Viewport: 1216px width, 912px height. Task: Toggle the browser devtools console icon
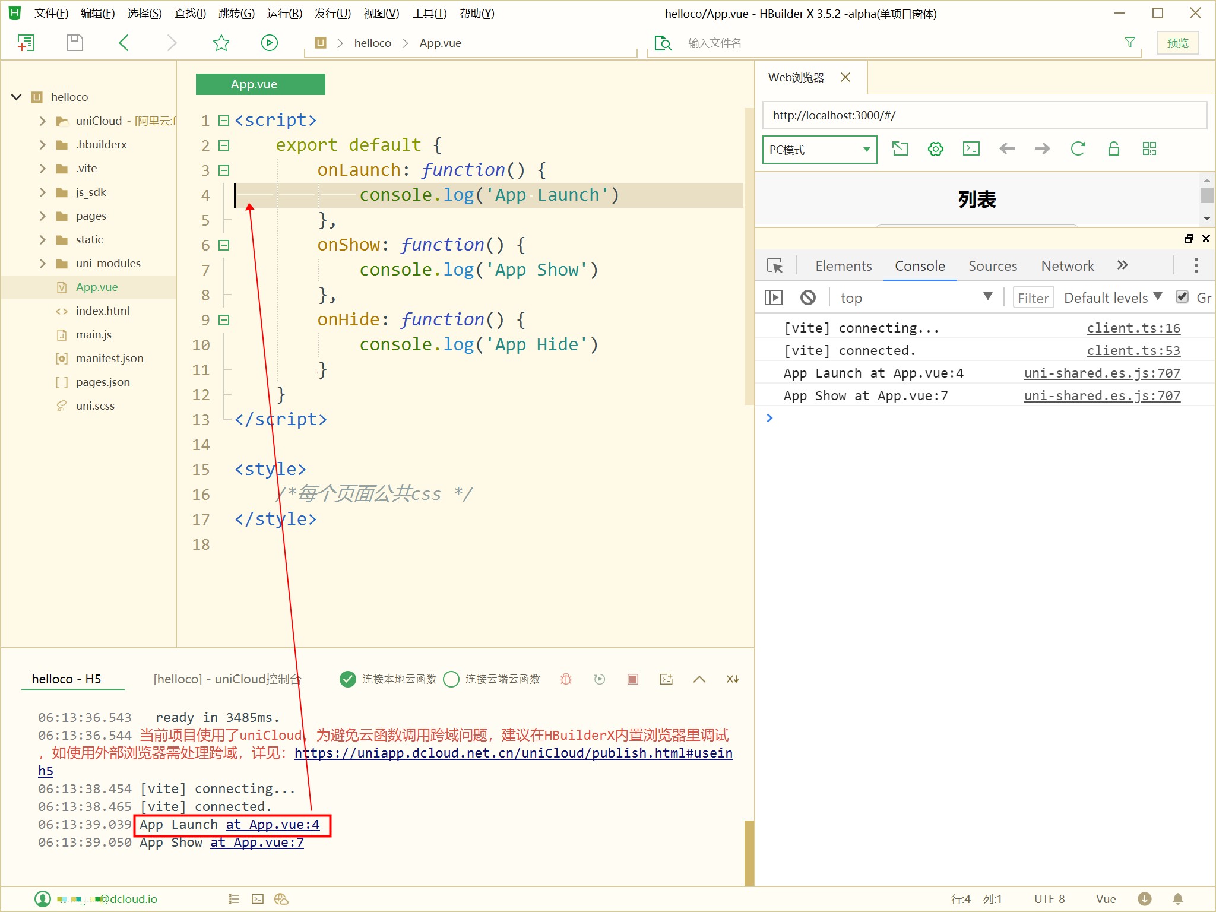point(971,148)
